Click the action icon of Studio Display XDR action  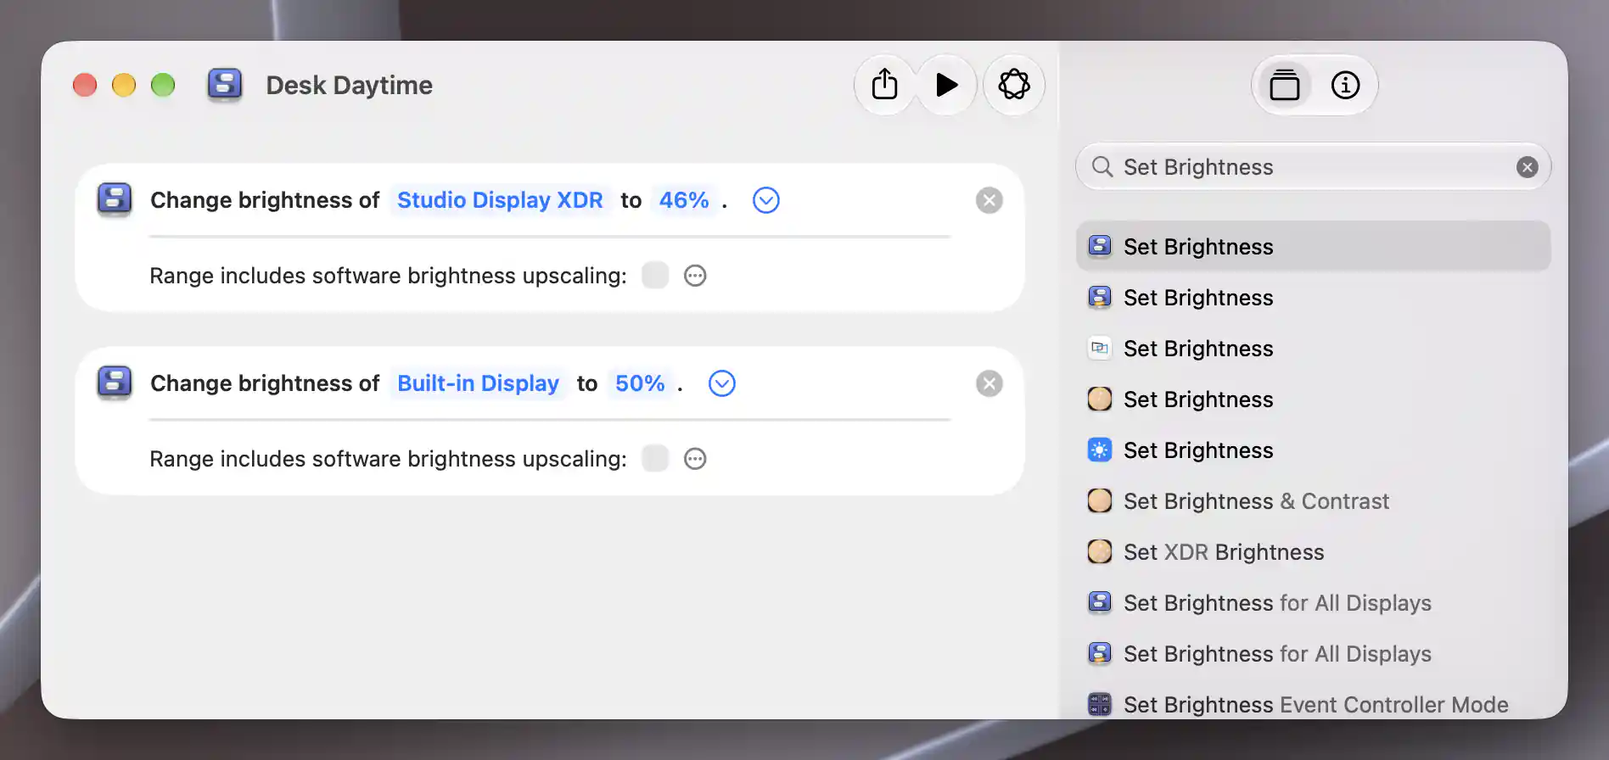[115, 199]
